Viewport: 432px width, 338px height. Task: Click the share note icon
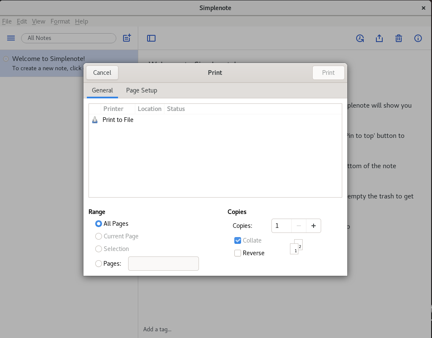379,38
